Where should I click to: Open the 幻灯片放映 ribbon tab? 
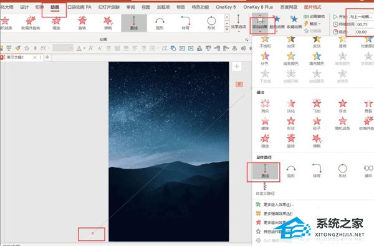(x=108, y=7)
